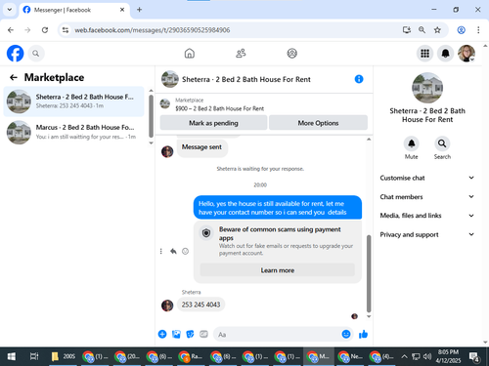
Task: Click Learn more on scam warning
Action: (278, 270)
